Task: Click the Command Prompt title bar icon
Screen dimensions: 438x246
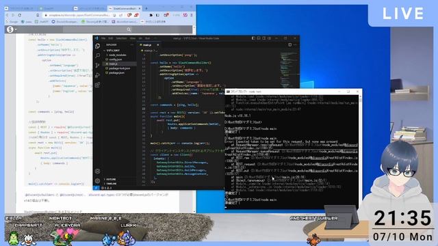Action: tap(228, 92)
